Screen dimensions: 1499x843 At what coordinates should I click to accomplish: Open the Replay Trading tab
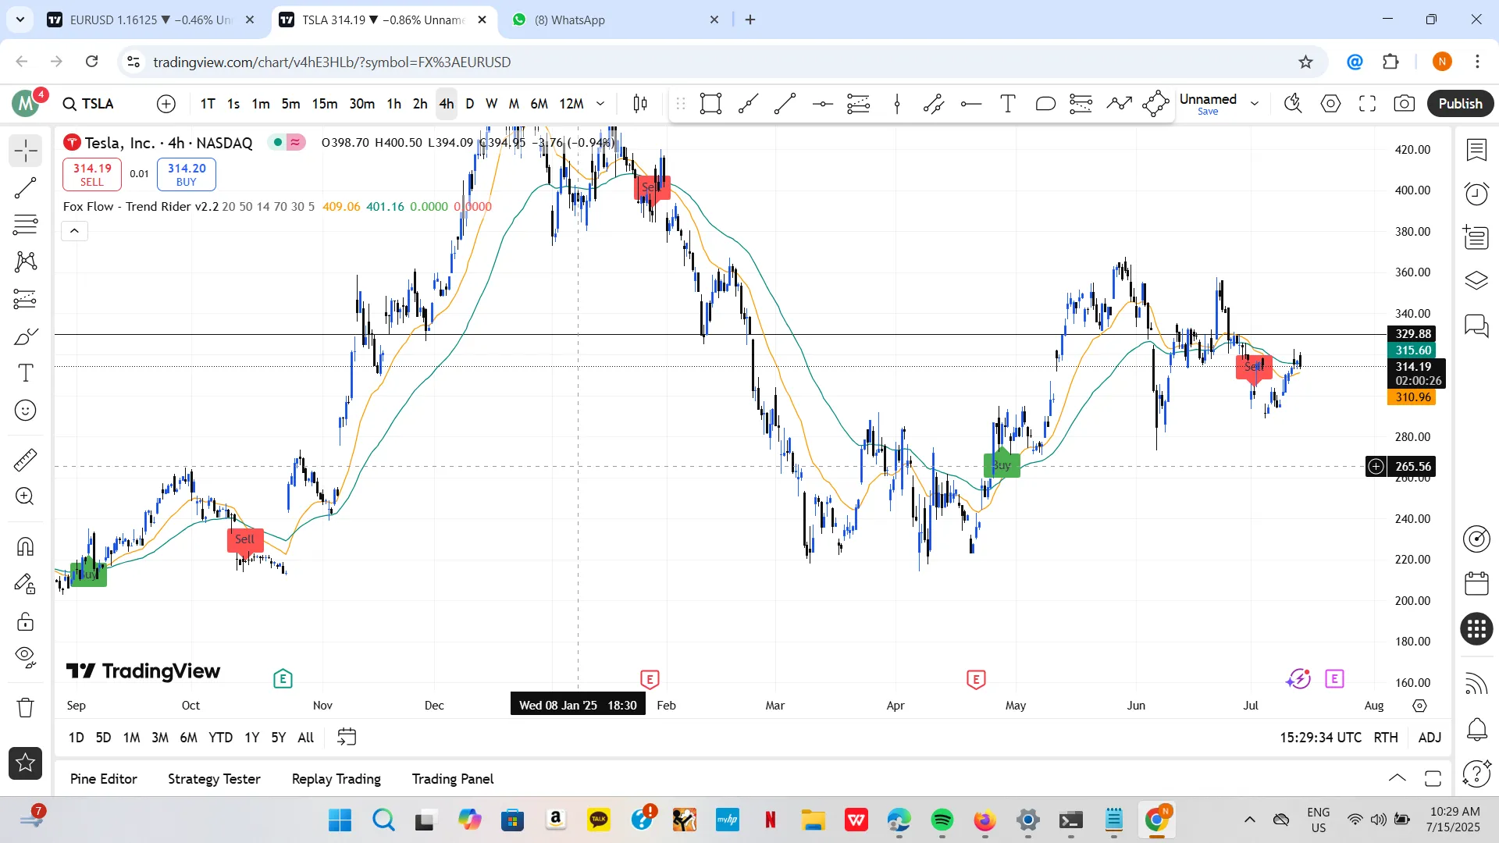click(336, 779)
